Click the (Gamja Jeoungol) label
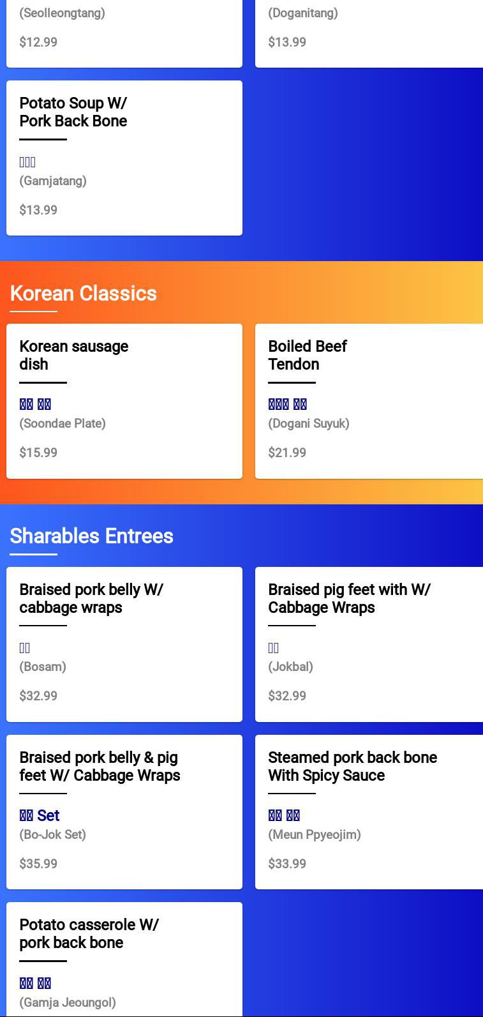The width and height of the screenshot is (483, 1017). point(68,1002)
